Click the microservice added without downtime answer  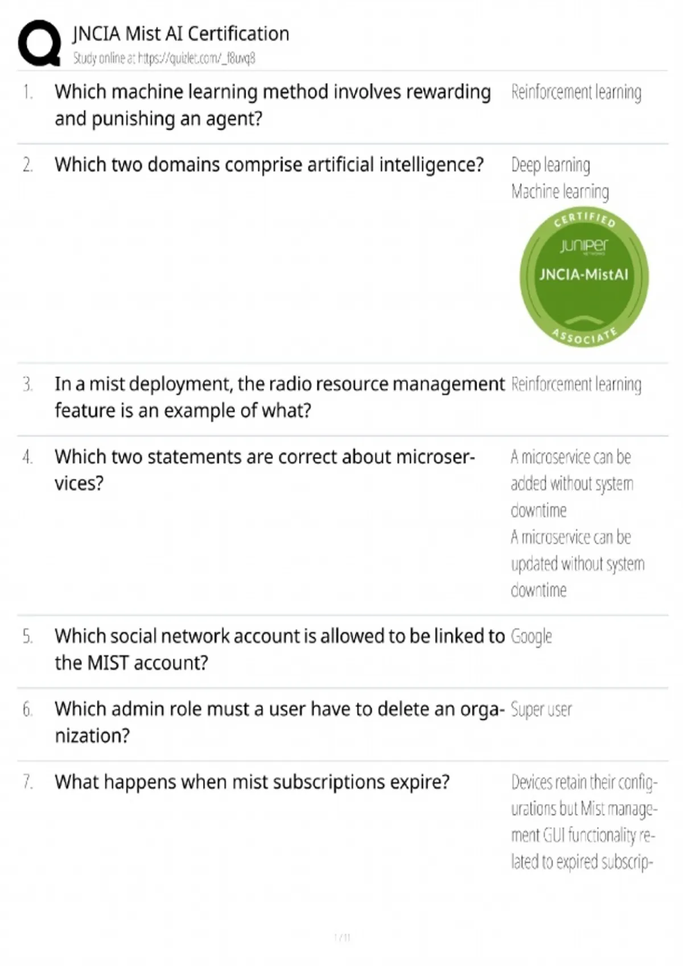pyautogui.click(x=572, y=483)
